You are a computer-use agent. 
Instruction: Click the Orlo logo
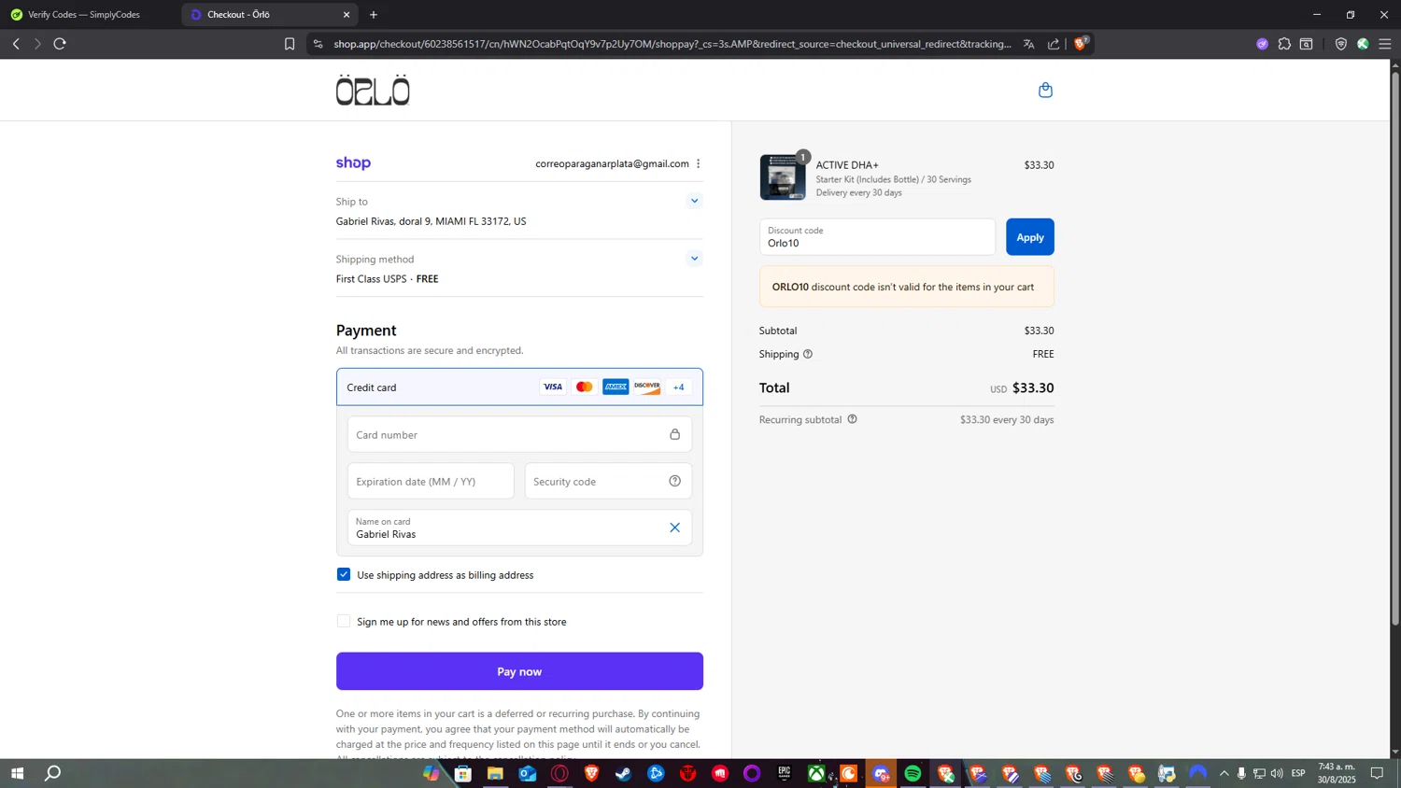point(373,90)
